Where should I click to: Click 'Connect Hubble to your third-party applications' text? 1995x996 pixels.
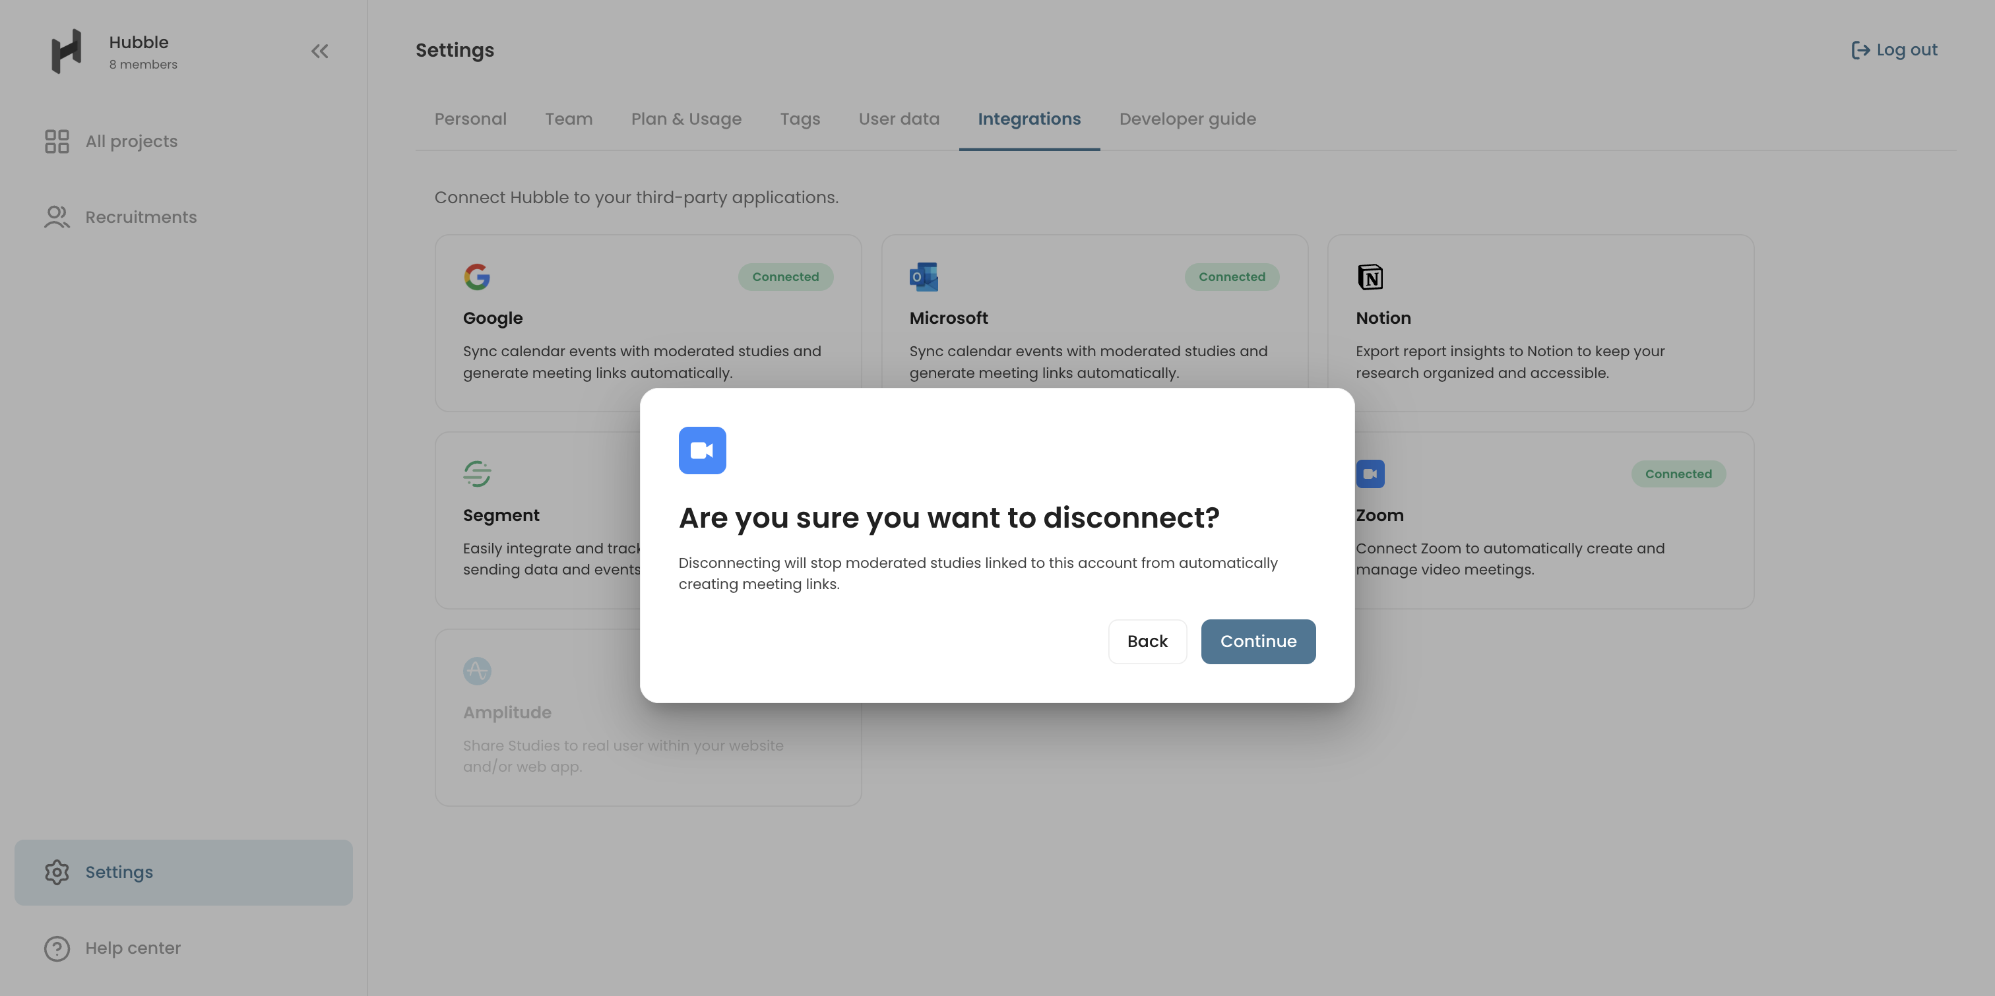click(637, 197)
